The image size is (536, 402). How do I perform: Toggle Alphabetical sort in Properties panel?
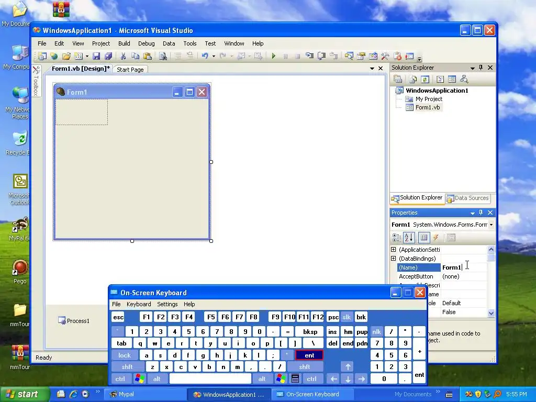click(409, 238)
